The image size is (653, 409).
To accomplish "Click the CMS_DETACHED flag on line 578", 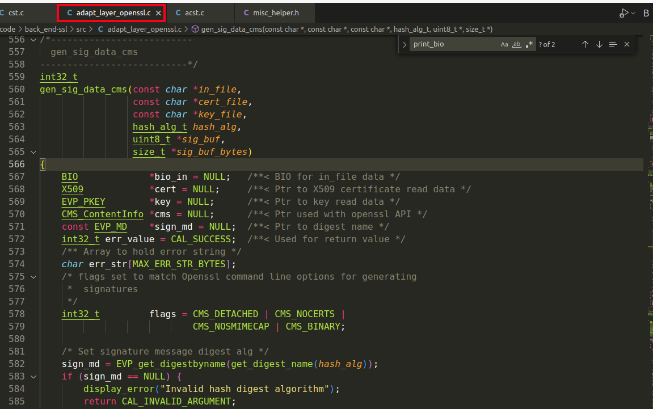I will pyautogui.click(x=225, y=314).
